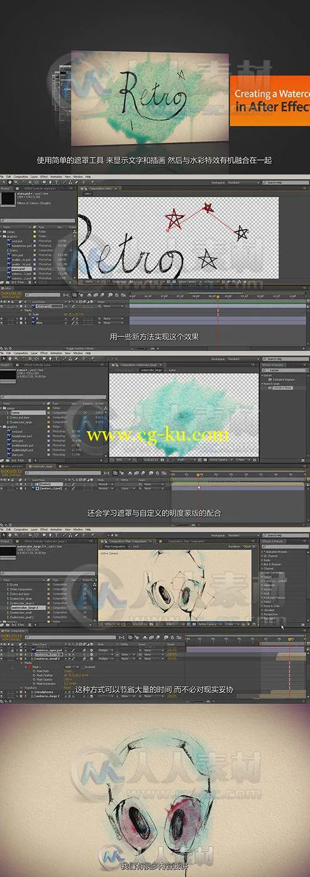Click Mask 1 red color swatch

(30, 667)
